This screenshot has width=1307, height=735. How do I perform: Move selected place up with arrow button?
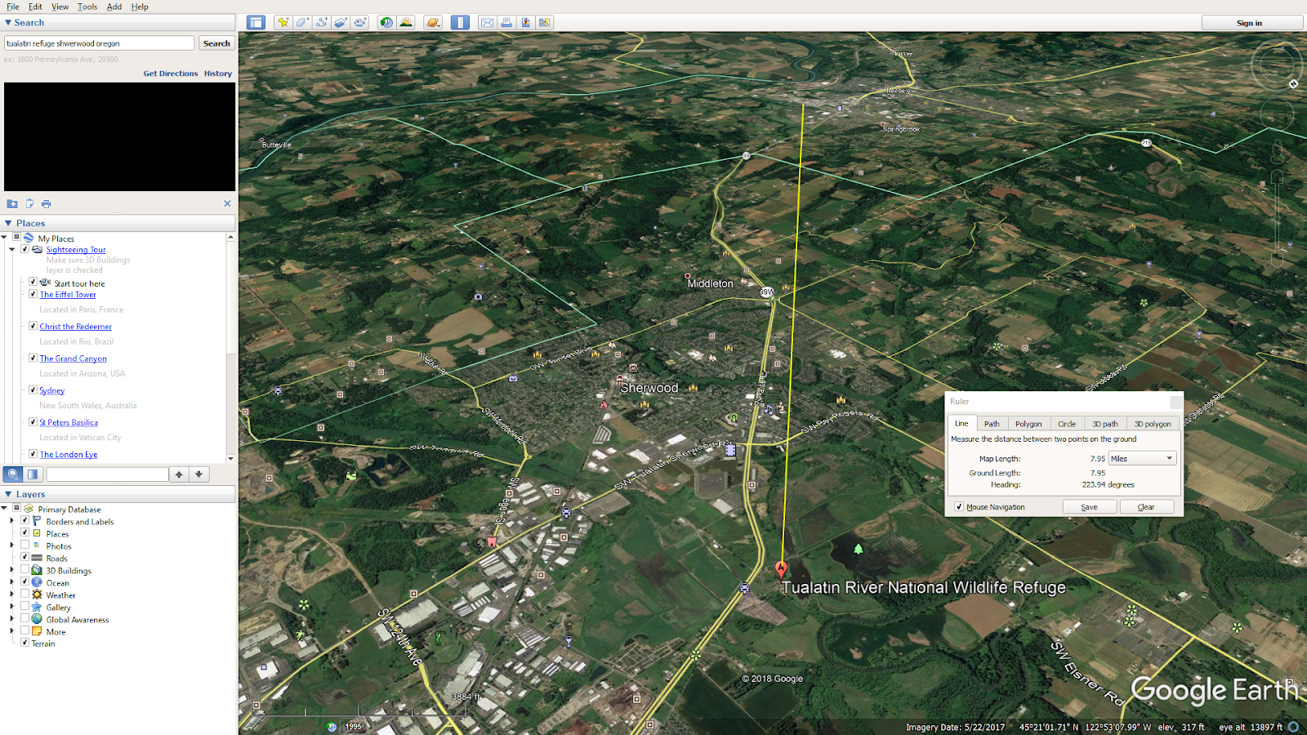click(x=179, y=474)
